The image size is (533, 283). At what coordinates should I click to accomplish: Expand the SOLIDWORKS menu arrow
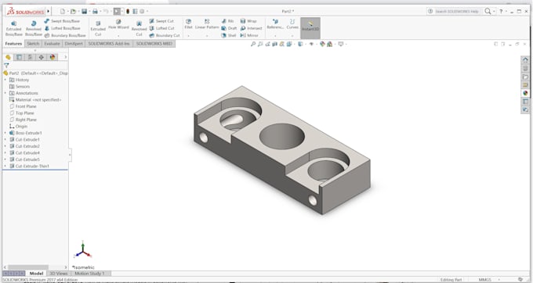49,11
